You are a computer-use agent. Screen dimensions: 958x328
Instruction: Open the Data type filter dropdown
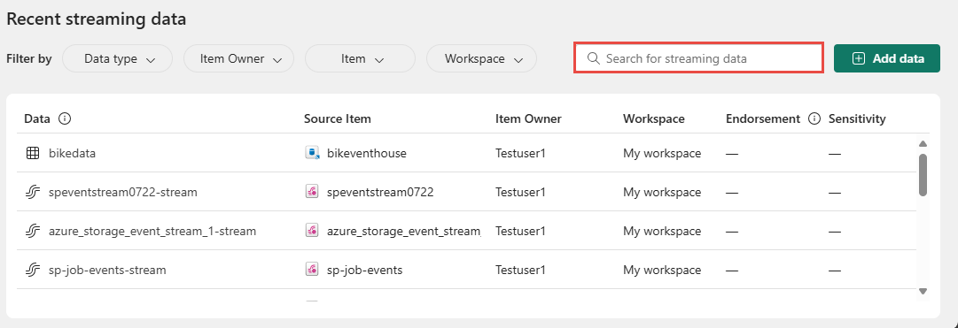(117, 58)
